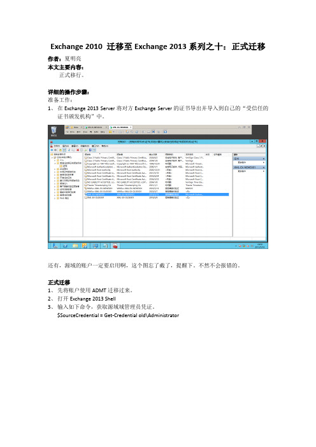Viewport: 316px width, 447px height.
Task: Open 更多操作 under the XML-EX-NEWEX01 actions section
Action: (x=249, y=171)
